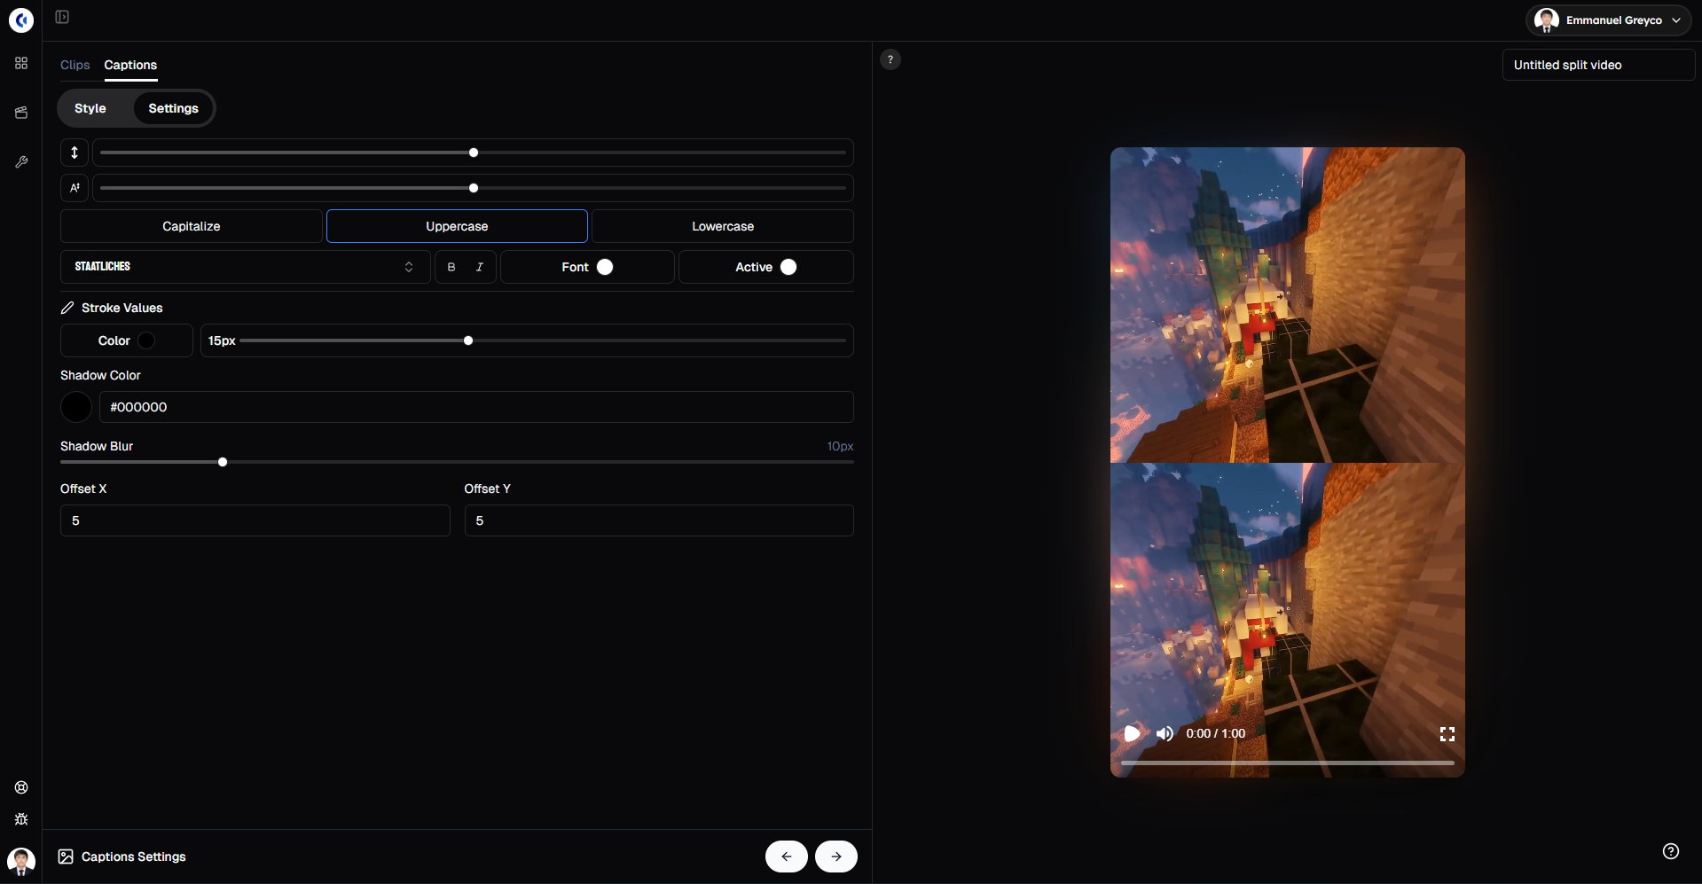Open the support lifebuoy icon
Image resolution: width=1702 pixels, height=884 pixels.
(x=21, y=787)
